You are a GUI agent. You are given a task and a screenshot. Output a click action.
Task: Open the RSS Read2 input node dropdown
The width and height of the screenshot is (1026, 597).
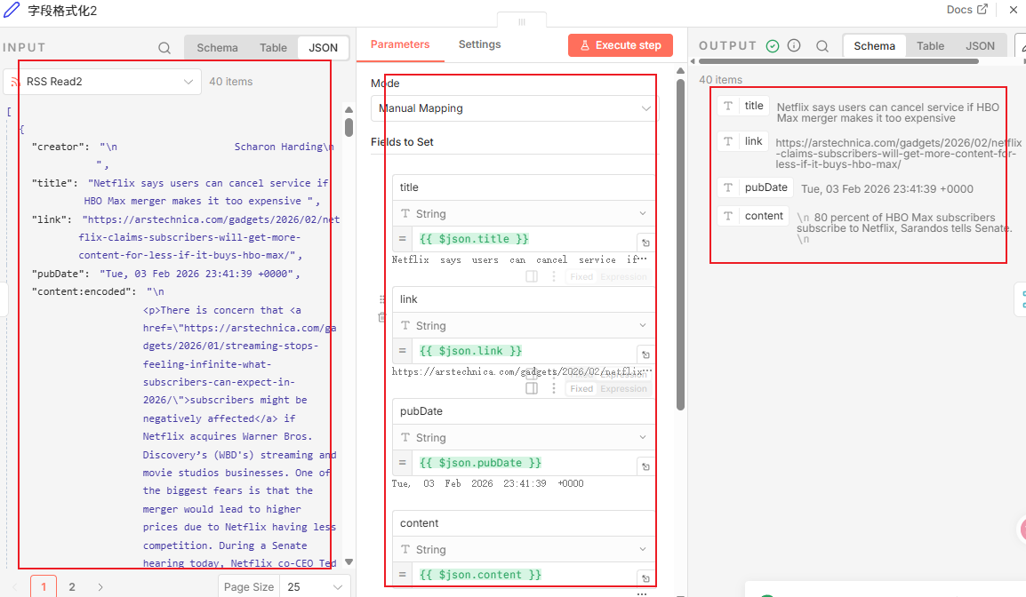pyautogui.click(x=102, y=82)
